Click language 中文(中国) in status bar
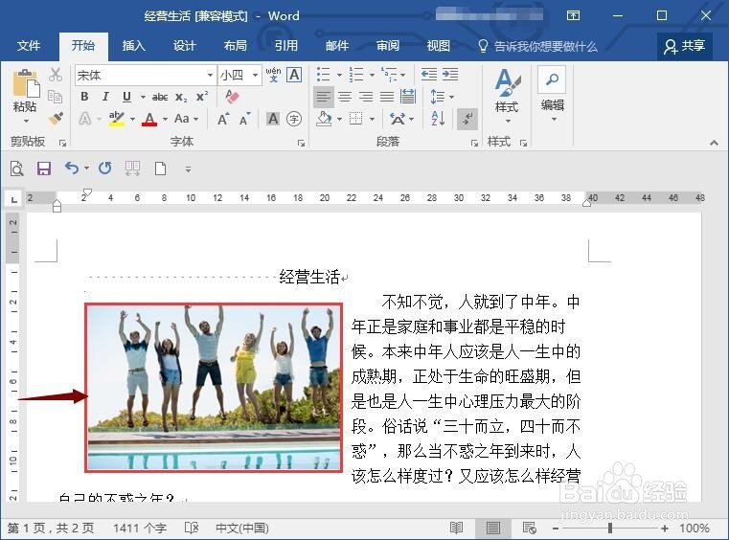Viewport: 729px width, 540px height. pyautogui.click(x=242, y=529)
